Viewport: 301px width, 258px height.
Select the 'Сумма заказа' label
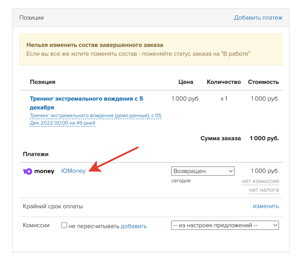point(221,138)
